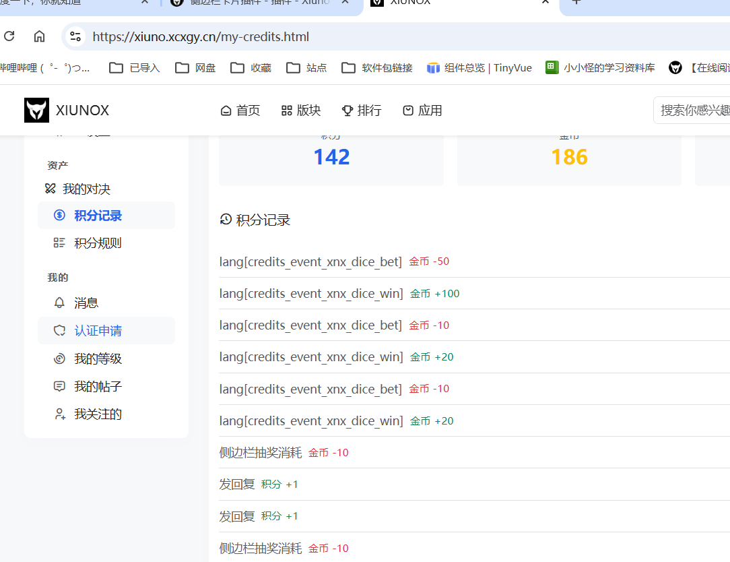Open the 组件总览 | TinyVue bookmark
The width and height of the screenshot is (730, 562).
479,67
